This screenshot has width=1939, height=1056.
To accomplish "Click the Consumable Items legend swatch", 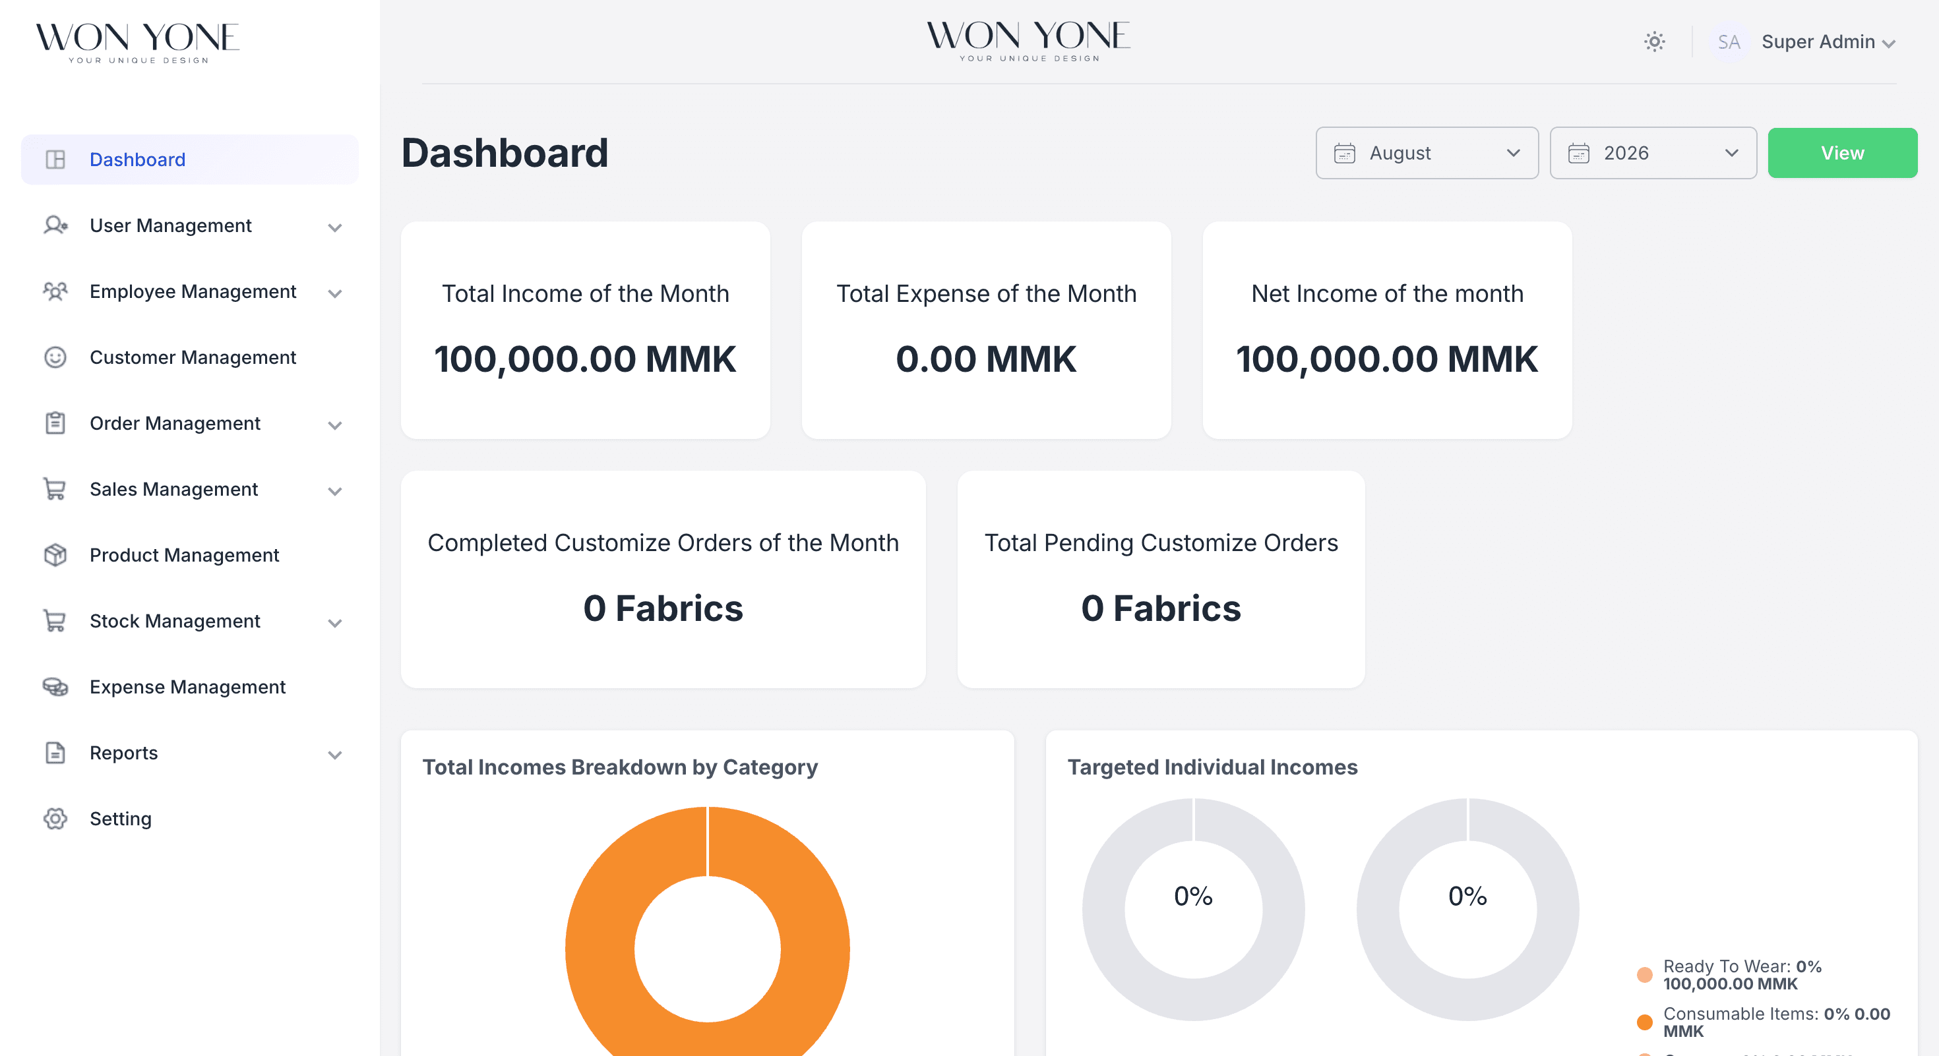I will click(1644, 1022).
